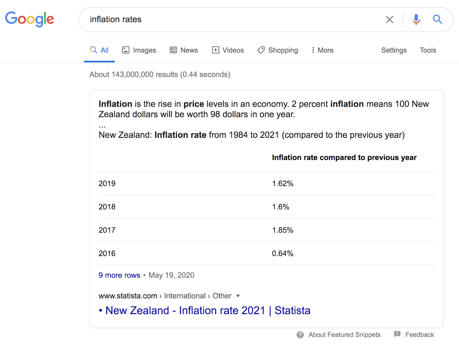
Task: Click the Images tab picture icon
Action: pos(126,50)
